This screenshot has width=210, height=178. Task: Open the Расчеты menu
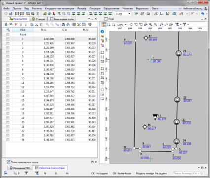36,8
